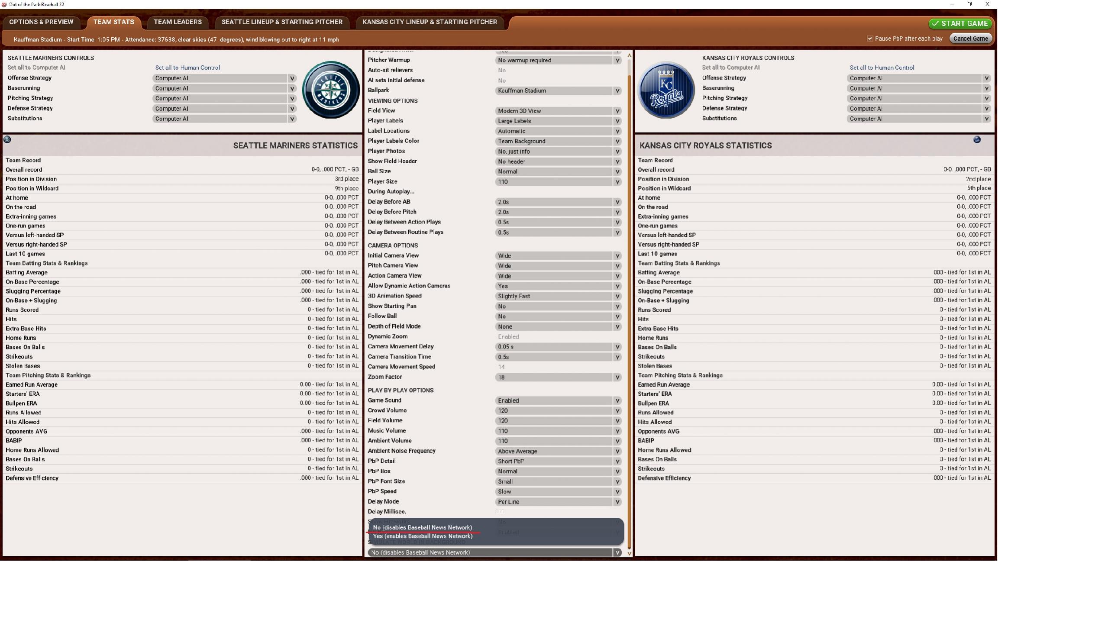This screenshot has width=1108, height=623.
Task: Choose Yes (enables Baseball News Network)
Action: tap(422, 536)
